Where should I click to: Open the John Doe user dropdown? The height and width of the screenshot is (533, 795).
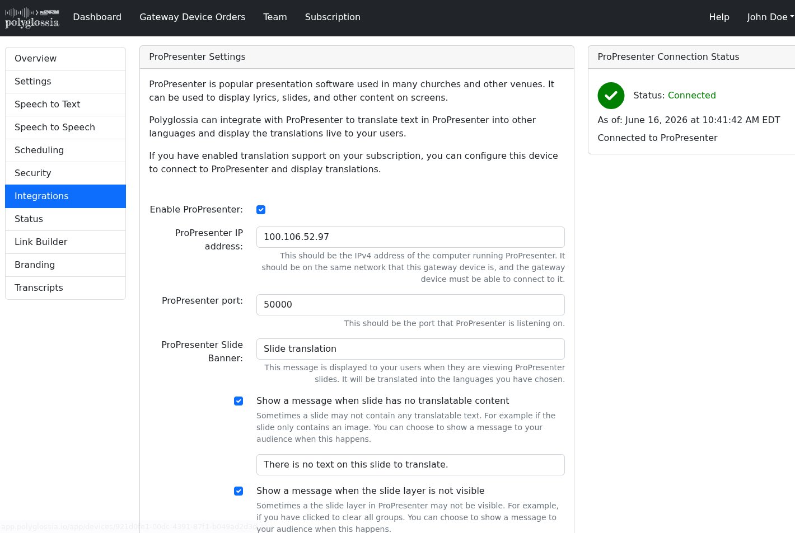point(770,17)
